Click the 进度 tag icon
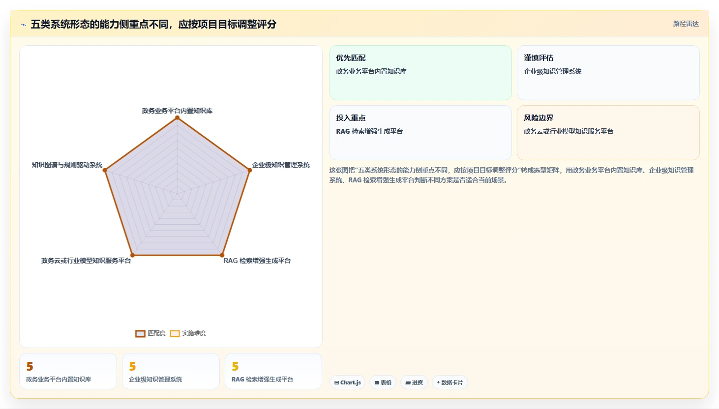The width and height of the screenshot is (719, 409). 408,382
